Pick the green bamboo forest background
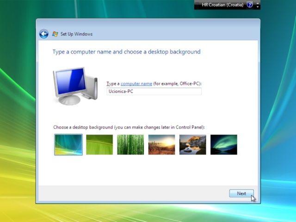Screen dimensions: 296x222 coord(130,145)
